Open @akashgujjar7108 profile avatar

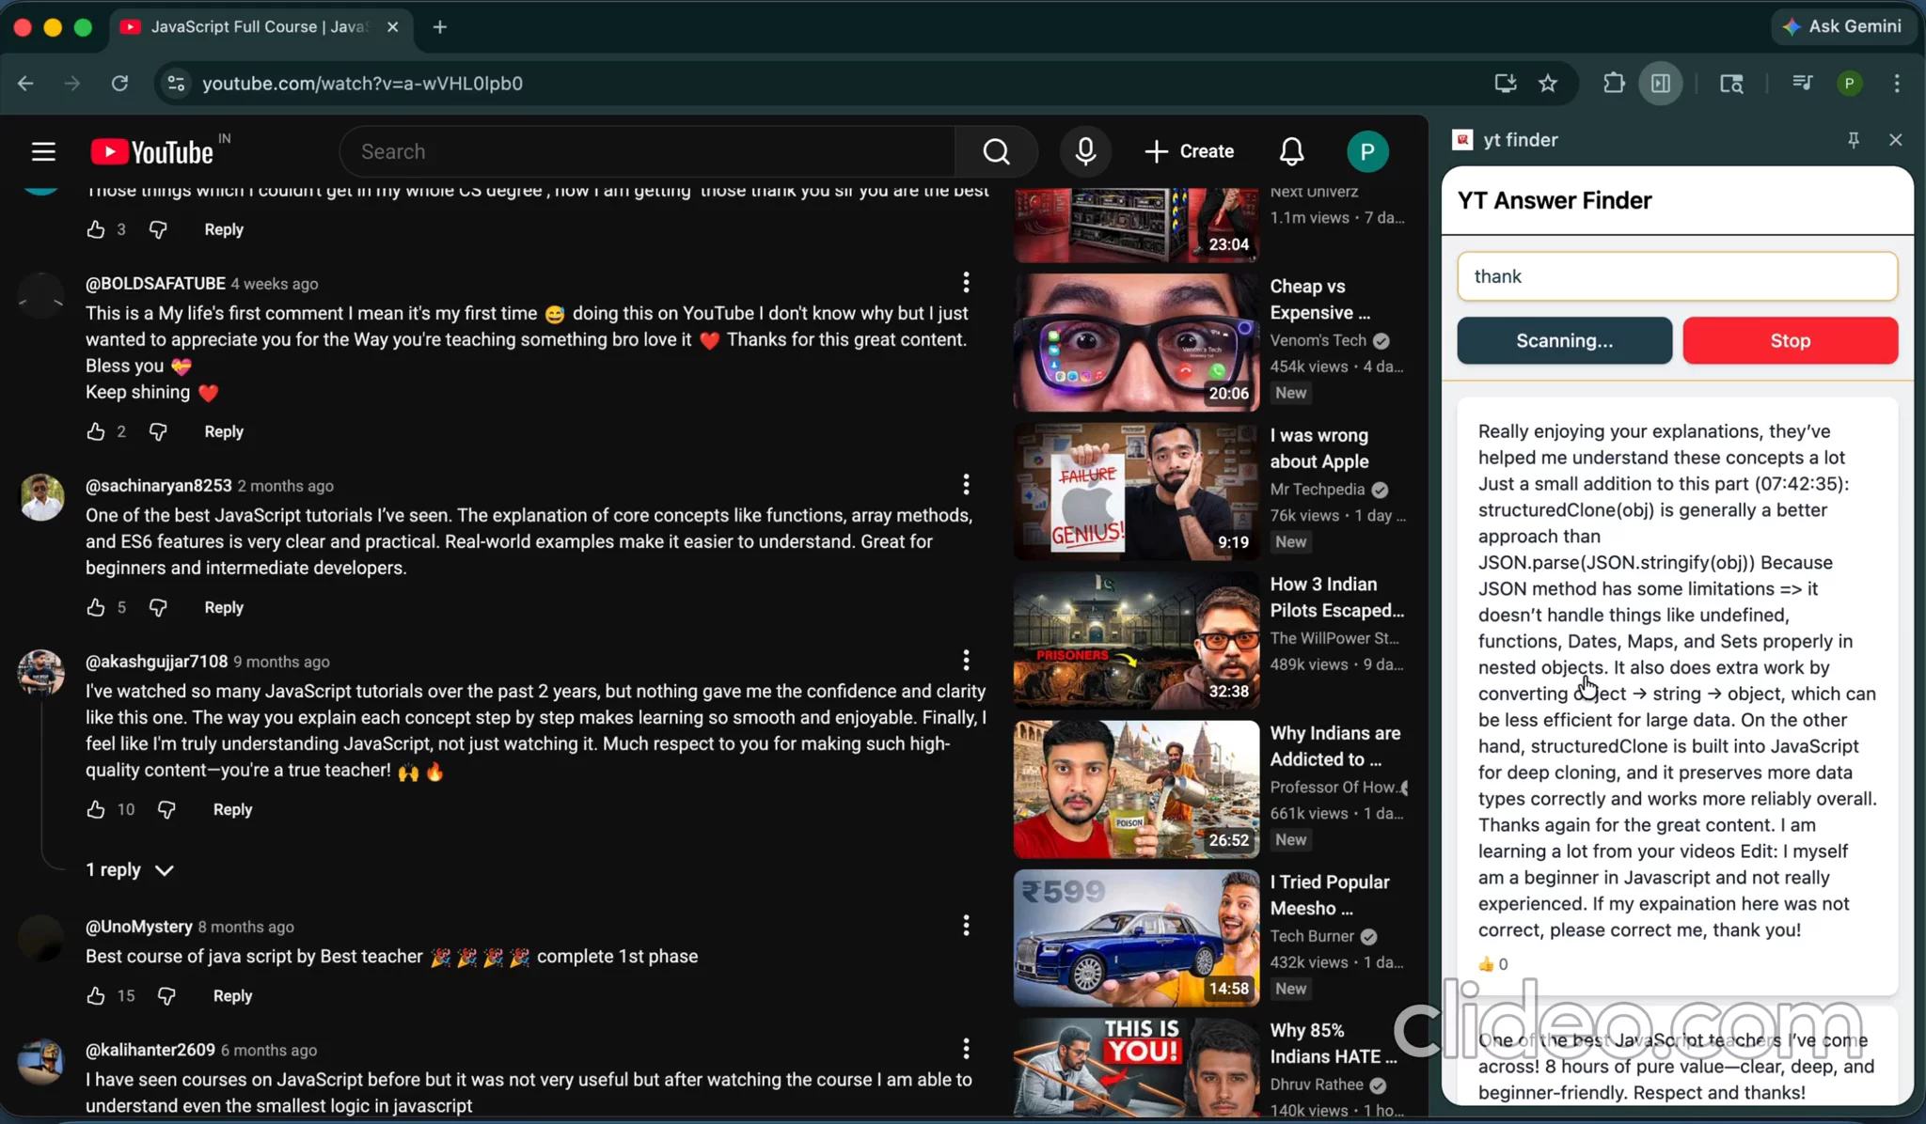click(41, 672)
